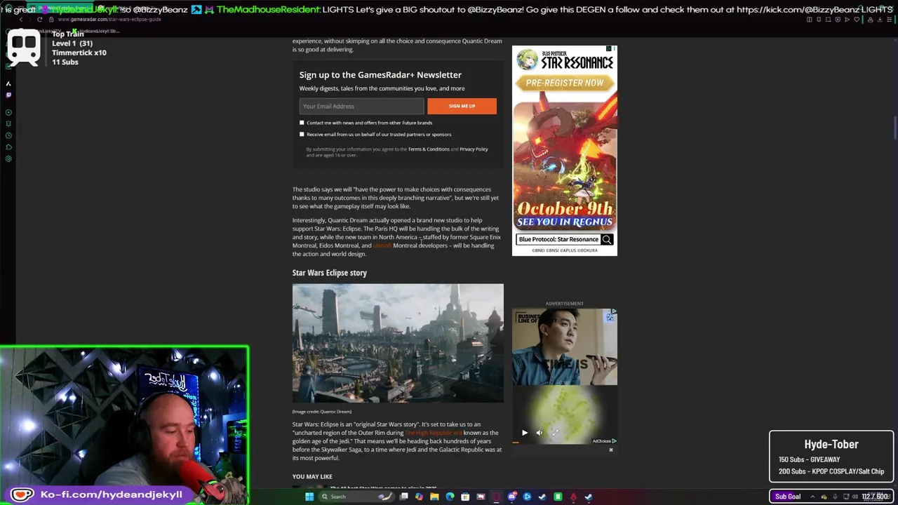Click the 'Star Wars Eclipse story' heading
The image size is (898, 505).
click(330, 273)
